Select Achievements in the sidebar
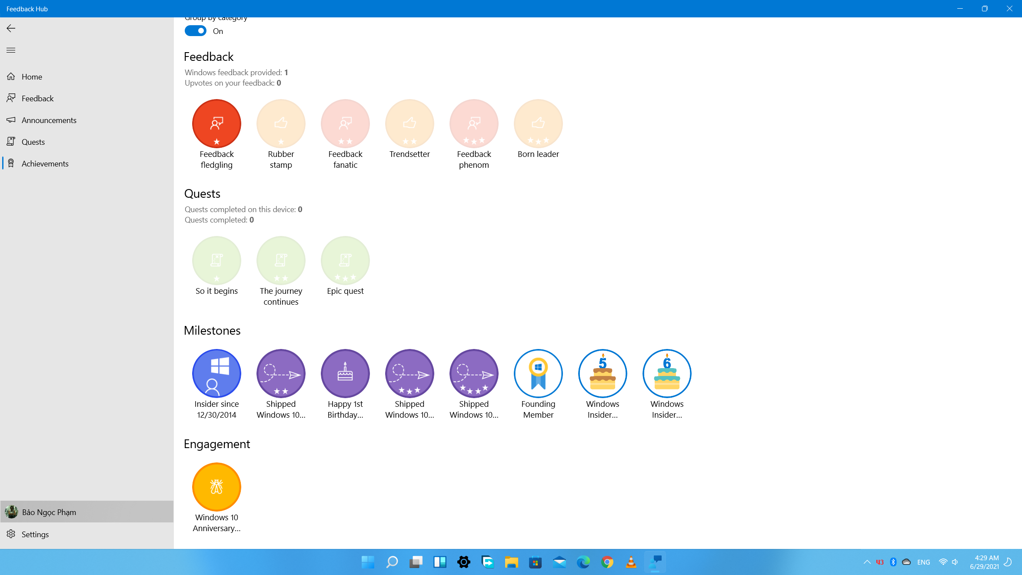This screenshot has width=1022, height=575. (87, 163)
